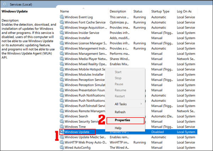Expand the All Tasks submenu arrow
The width and height of the screenshot is (213, 151).
141,104
